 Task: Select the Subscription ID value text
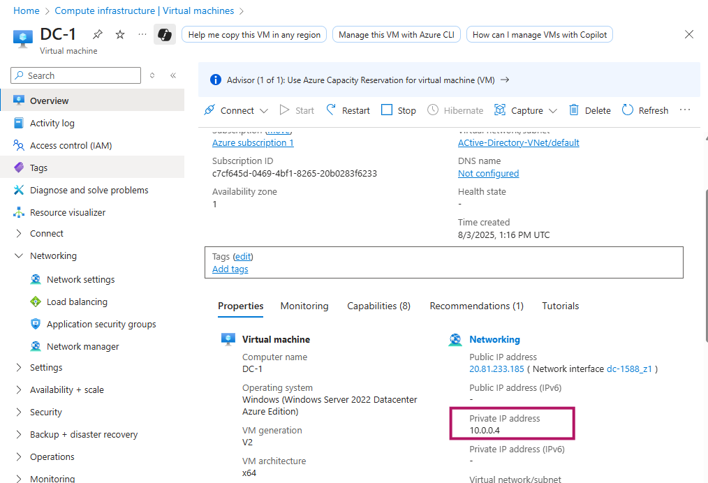(295, 173)
